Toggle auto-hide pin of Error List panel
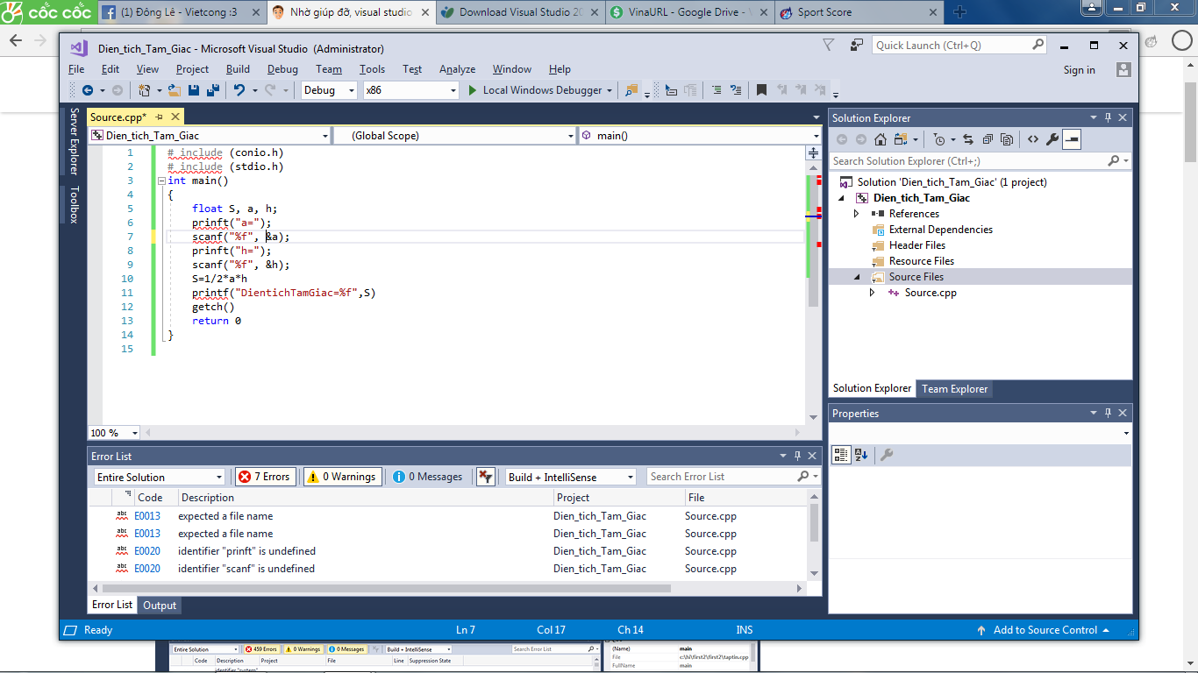 pyautogui.click(x=797, y=456)
